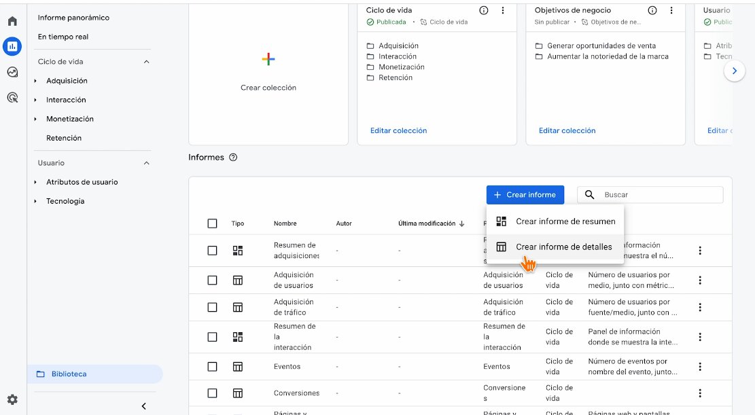Toggle the select-all checkbox in table header
755x415 pixels.
tap(213, 223)
